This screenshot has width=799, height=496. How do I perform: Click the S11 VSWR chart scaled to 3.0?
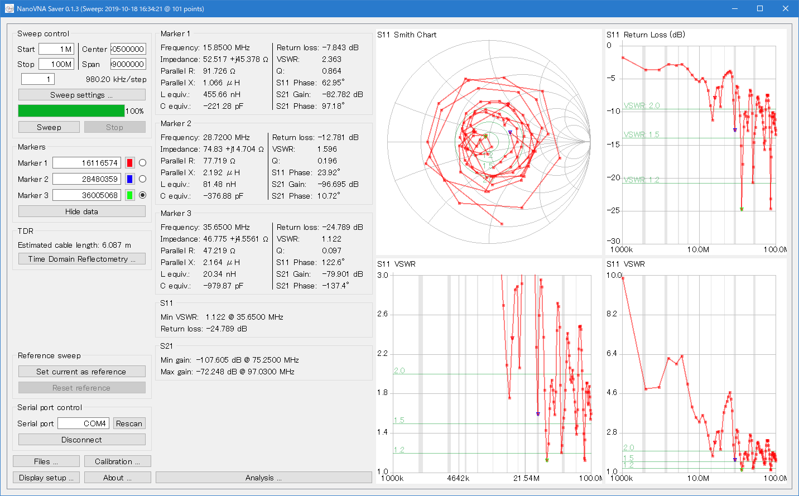click(489, 371)
